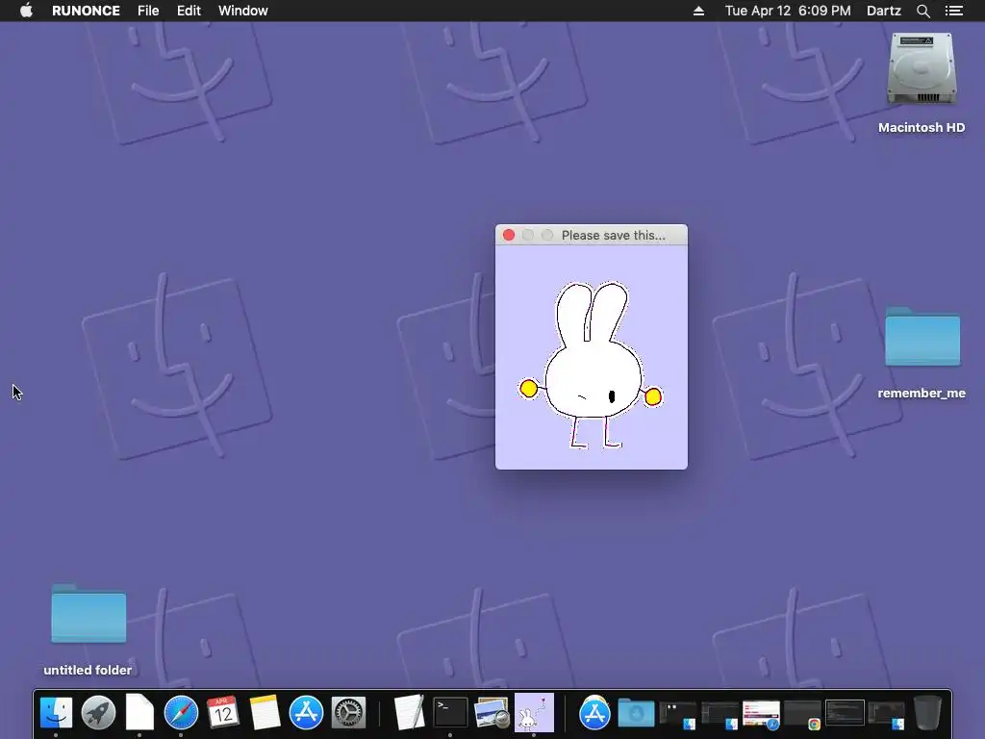
Task: Click the "untitled folder" name text
Action: pyautogui.click(x=88, y=670)
